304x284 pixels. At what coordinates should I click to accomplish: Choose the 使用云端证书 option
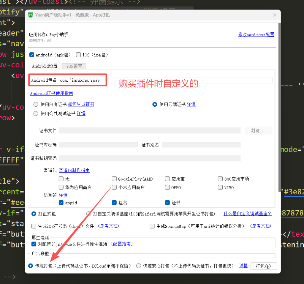[x=154, y=105]
